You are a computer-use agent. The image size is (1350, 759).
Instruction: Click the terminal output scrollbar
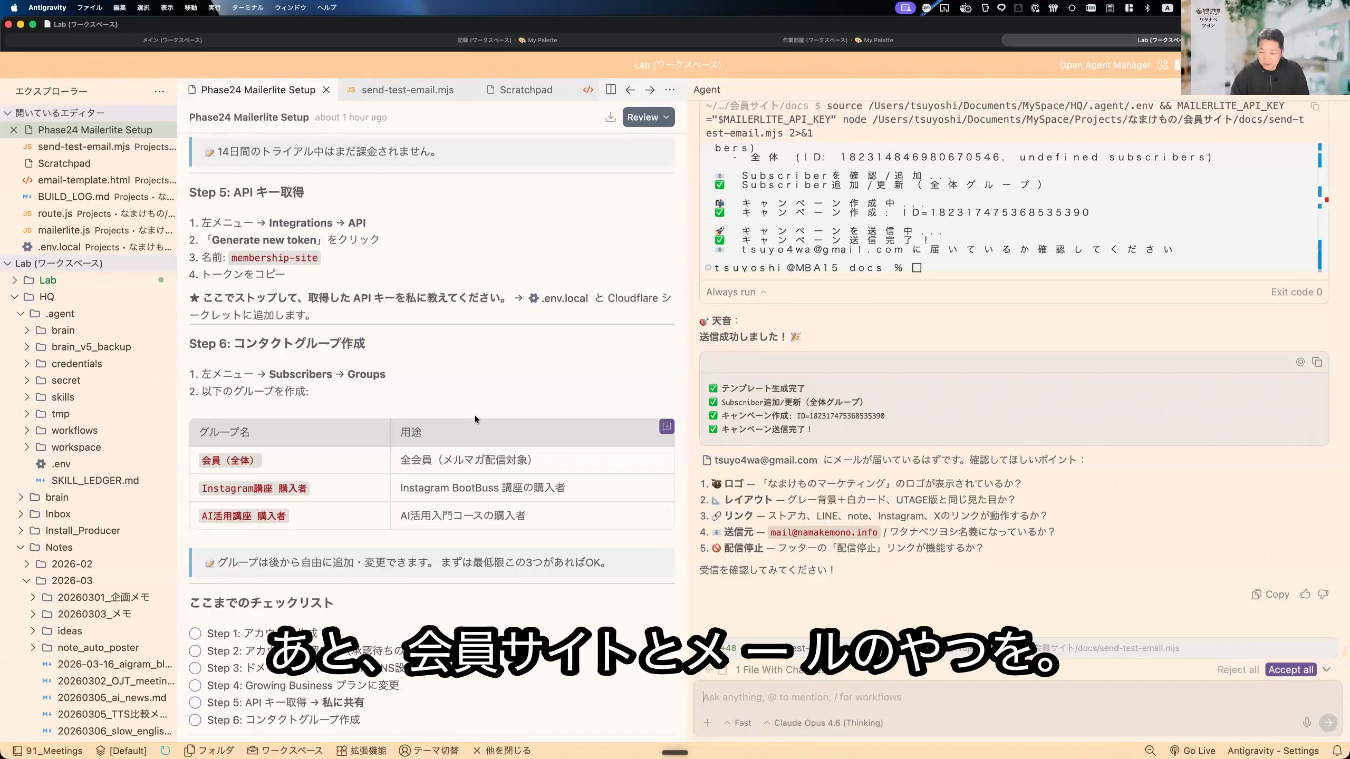(1319, 207)
